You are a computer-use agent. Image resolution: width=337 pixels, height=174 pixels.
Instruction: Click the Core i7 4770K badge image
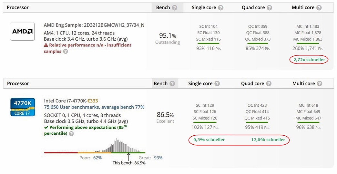pos(23,107)
